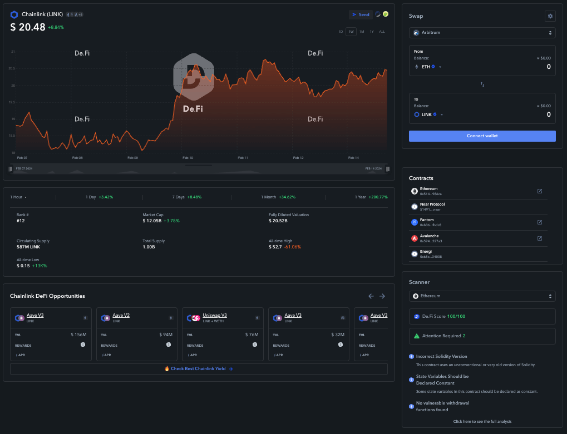Image resolution: width=567 pixels, height=434 pixels.
Task: Click the chart navigator range strip
Action: (199, 168)
